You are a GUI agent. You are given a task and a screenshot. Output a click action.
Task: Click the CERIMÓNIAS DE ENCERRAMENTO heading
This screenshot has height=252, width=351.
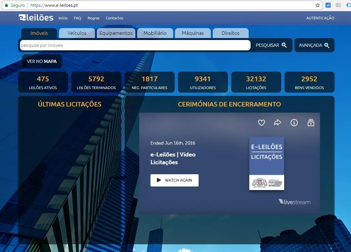(230, 104)
